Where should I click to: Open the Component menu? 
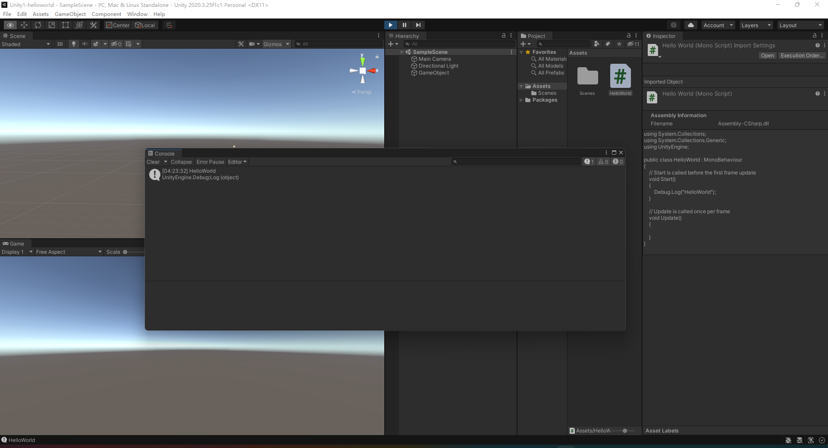(107, 14)
